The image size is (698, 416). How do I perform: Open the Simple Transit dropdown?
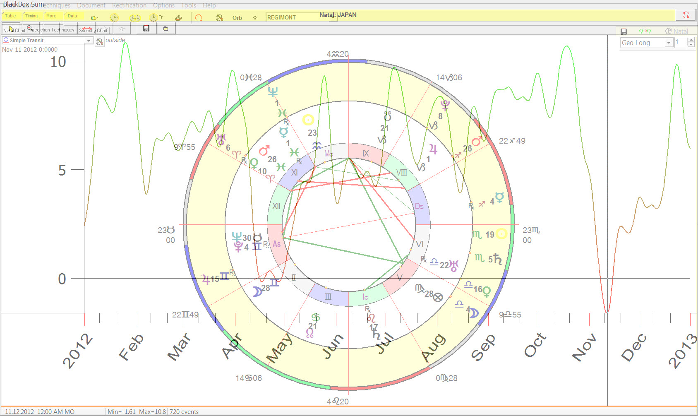click(x=89, y=41)
